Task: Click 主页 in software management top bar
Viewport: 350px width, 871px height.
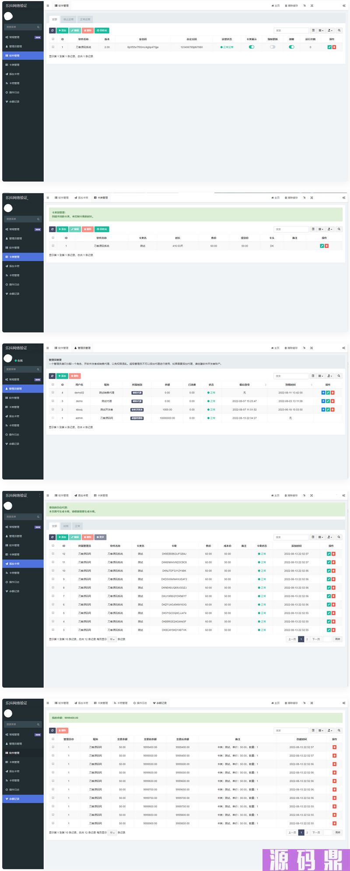Action: pos(276,6)
